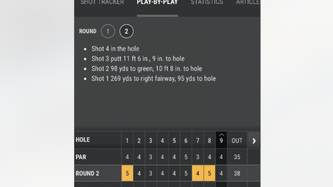Click the highlighted score 4 on hole 7
Screen dimensions: 333x187
(198, 173)
